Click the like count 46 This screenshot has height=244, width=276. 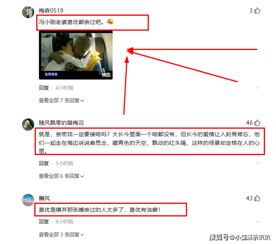click(x=249, y=123)
